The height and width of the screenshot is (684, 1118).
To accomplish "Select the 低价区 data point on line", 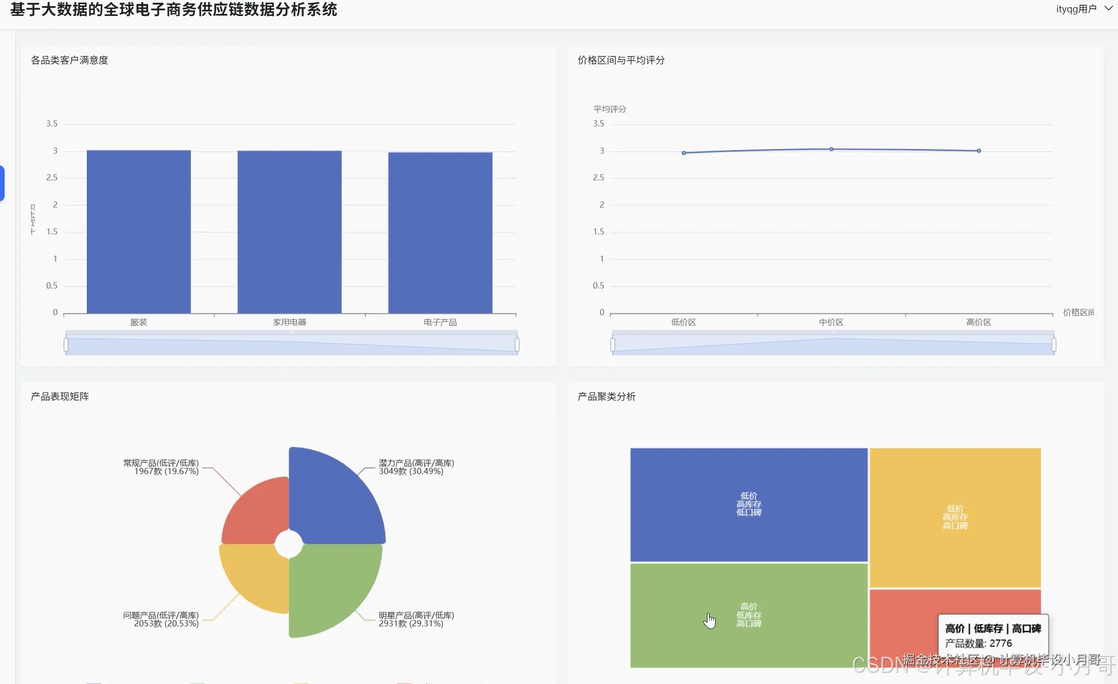I will 684,153.
